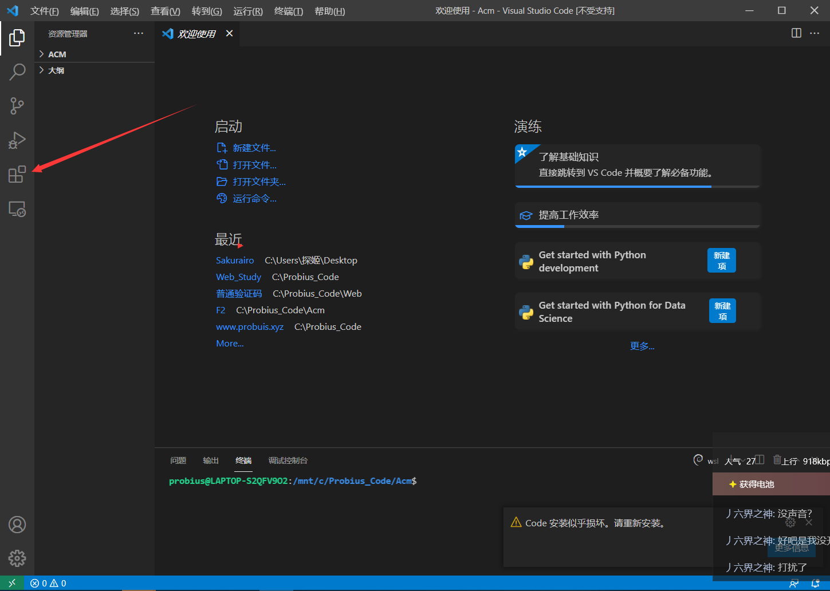Image resolution: width=830 pixels, height=591 pixels.
Task: Click the VS Code logo in title bar
Action: click(x=13, y=10)
